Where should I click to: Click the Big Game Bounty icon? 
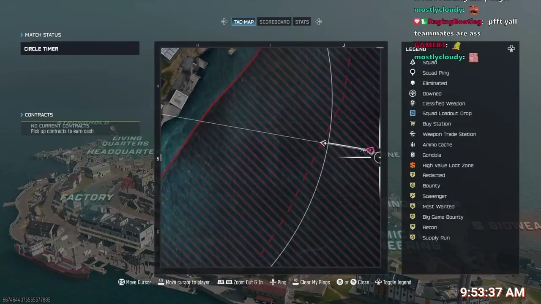(x=413, y=217)
